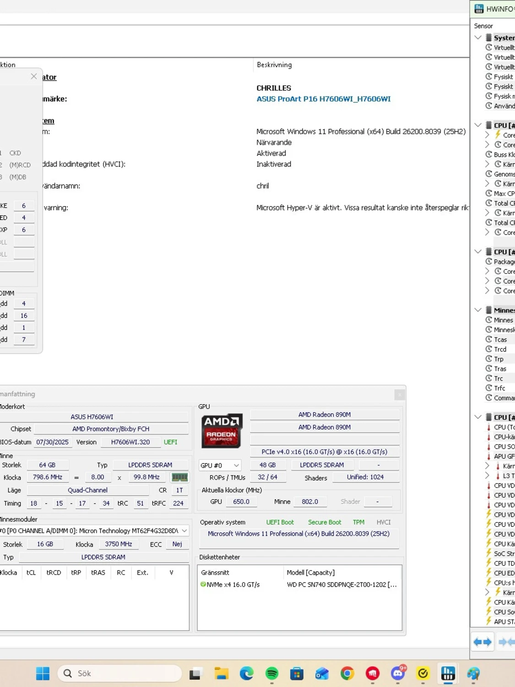Screen dimensions: 515x687
Task: Click the HVCI status indicator
Action: pyautogui.click(x=384, y=522)
